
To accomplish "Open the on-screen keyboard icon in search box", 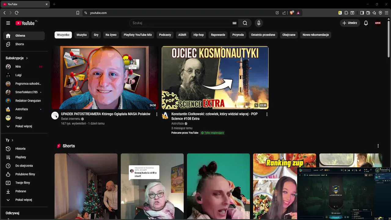I will [x=234, y=23].
